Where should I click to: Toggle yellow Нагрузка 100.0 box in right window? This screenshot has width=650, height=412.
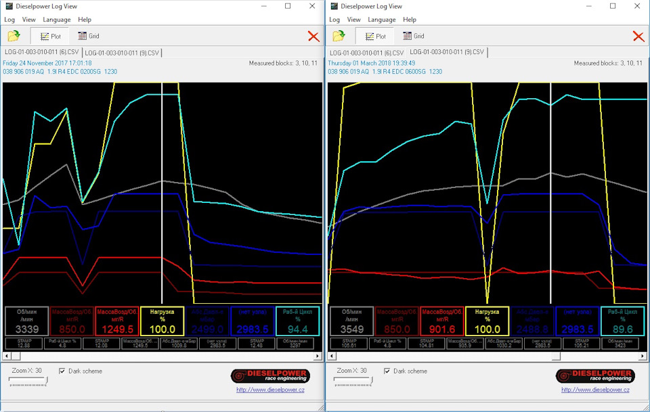487,321
